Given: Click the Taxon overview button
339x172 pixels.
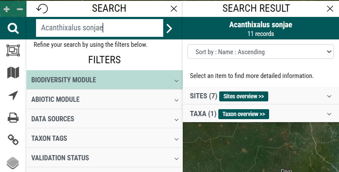Looking at the screenshot, I should tap(244, 114).
